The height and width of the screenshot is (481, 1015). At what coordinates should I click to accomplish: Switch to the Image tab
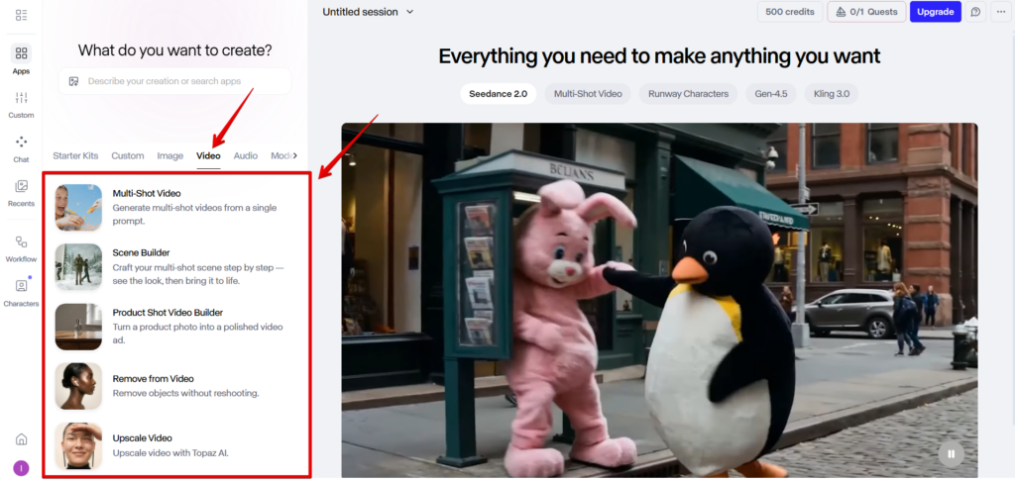(x=170, y=155)
